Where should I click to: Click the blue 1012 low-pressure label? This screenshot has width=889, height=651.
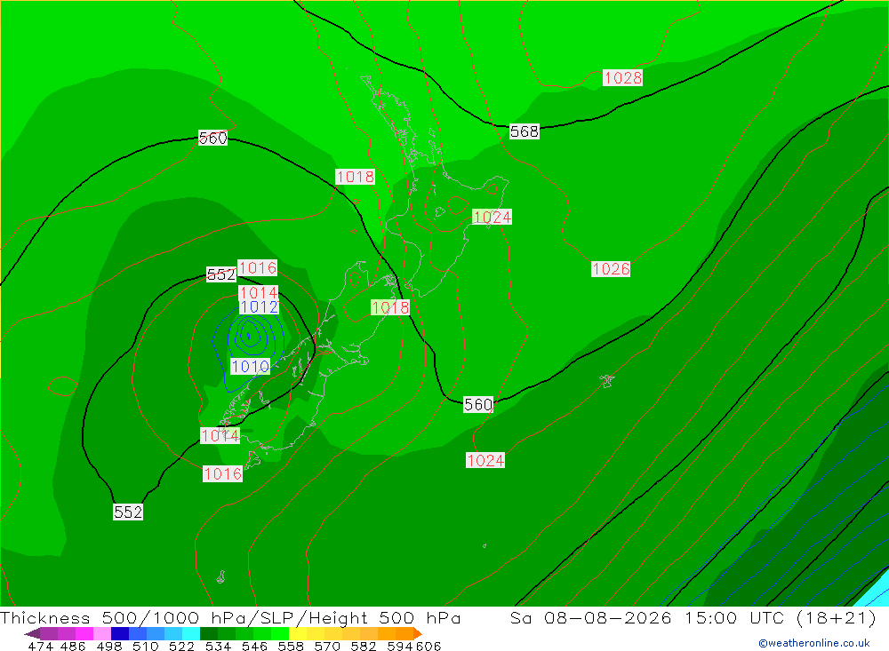click(x=259, y=307)
